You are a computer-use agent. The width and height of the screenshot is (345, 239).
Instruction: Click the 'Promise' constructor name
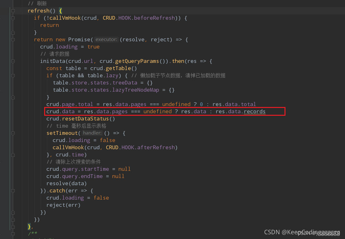click(x=79, y=39)
